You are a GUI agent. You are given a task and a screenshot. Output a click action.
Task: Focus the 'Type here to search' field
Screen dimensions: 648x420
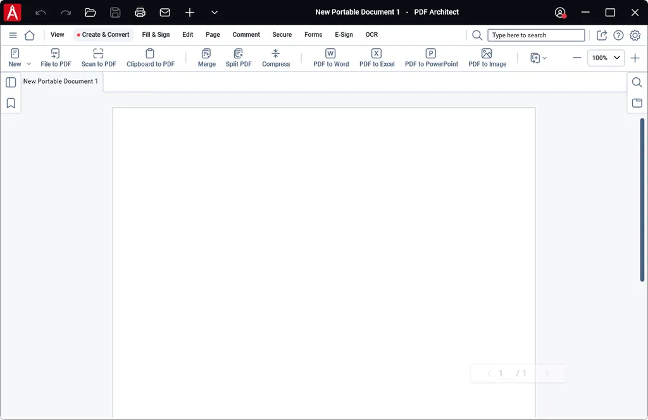click(x=536, y=35)
